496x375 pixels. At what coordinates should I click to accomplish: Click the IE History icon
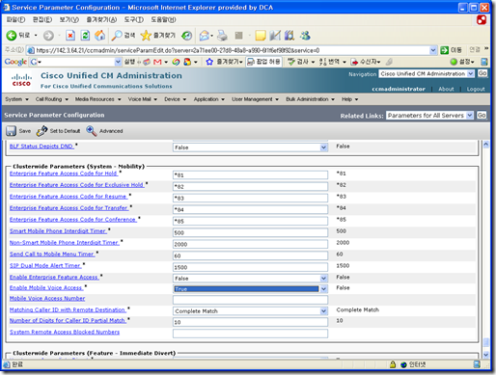click(186, 36)
